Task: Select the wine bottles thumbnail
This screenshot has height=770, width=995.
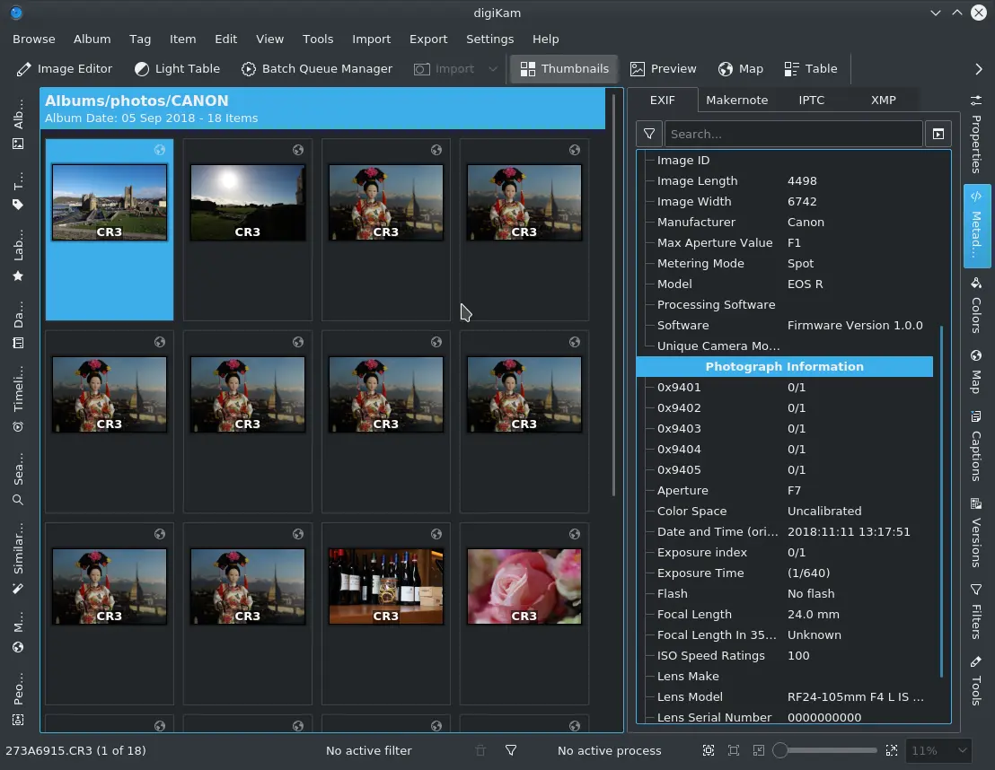Action: click(385, 585)
